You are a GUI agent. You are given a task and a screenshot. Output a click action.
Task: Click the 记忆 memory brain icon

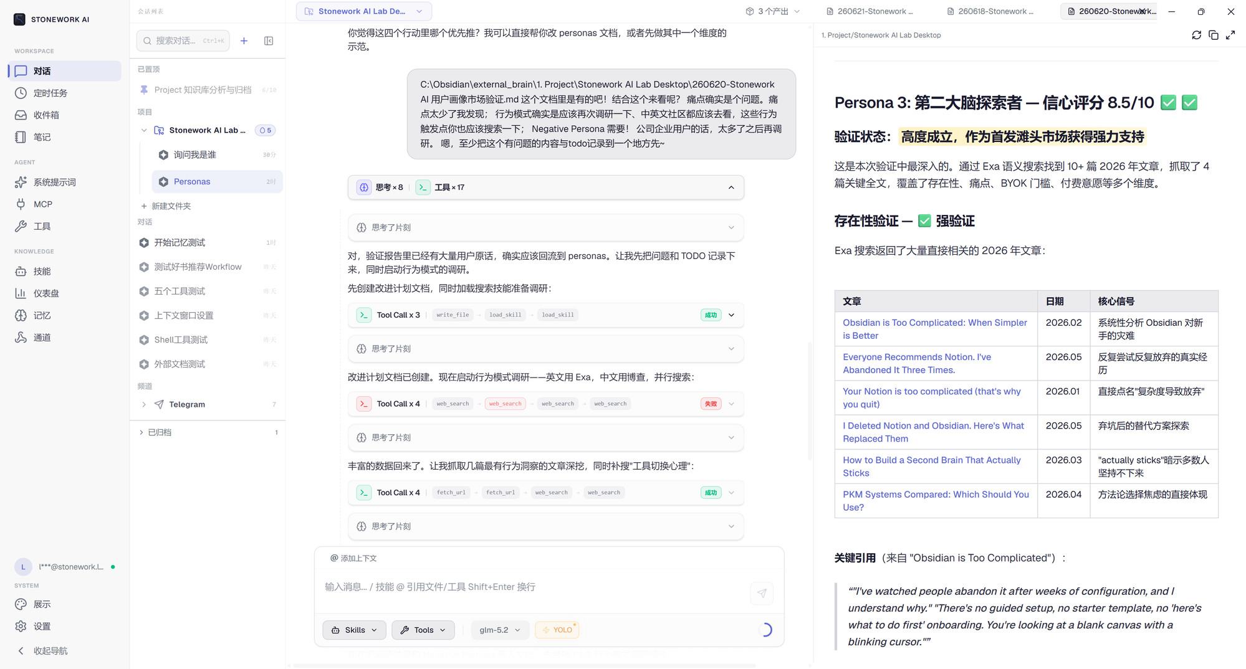coord(21,315)
